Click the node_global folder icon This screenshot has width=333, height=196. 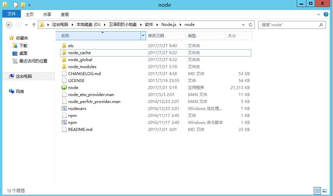[64, 59]
